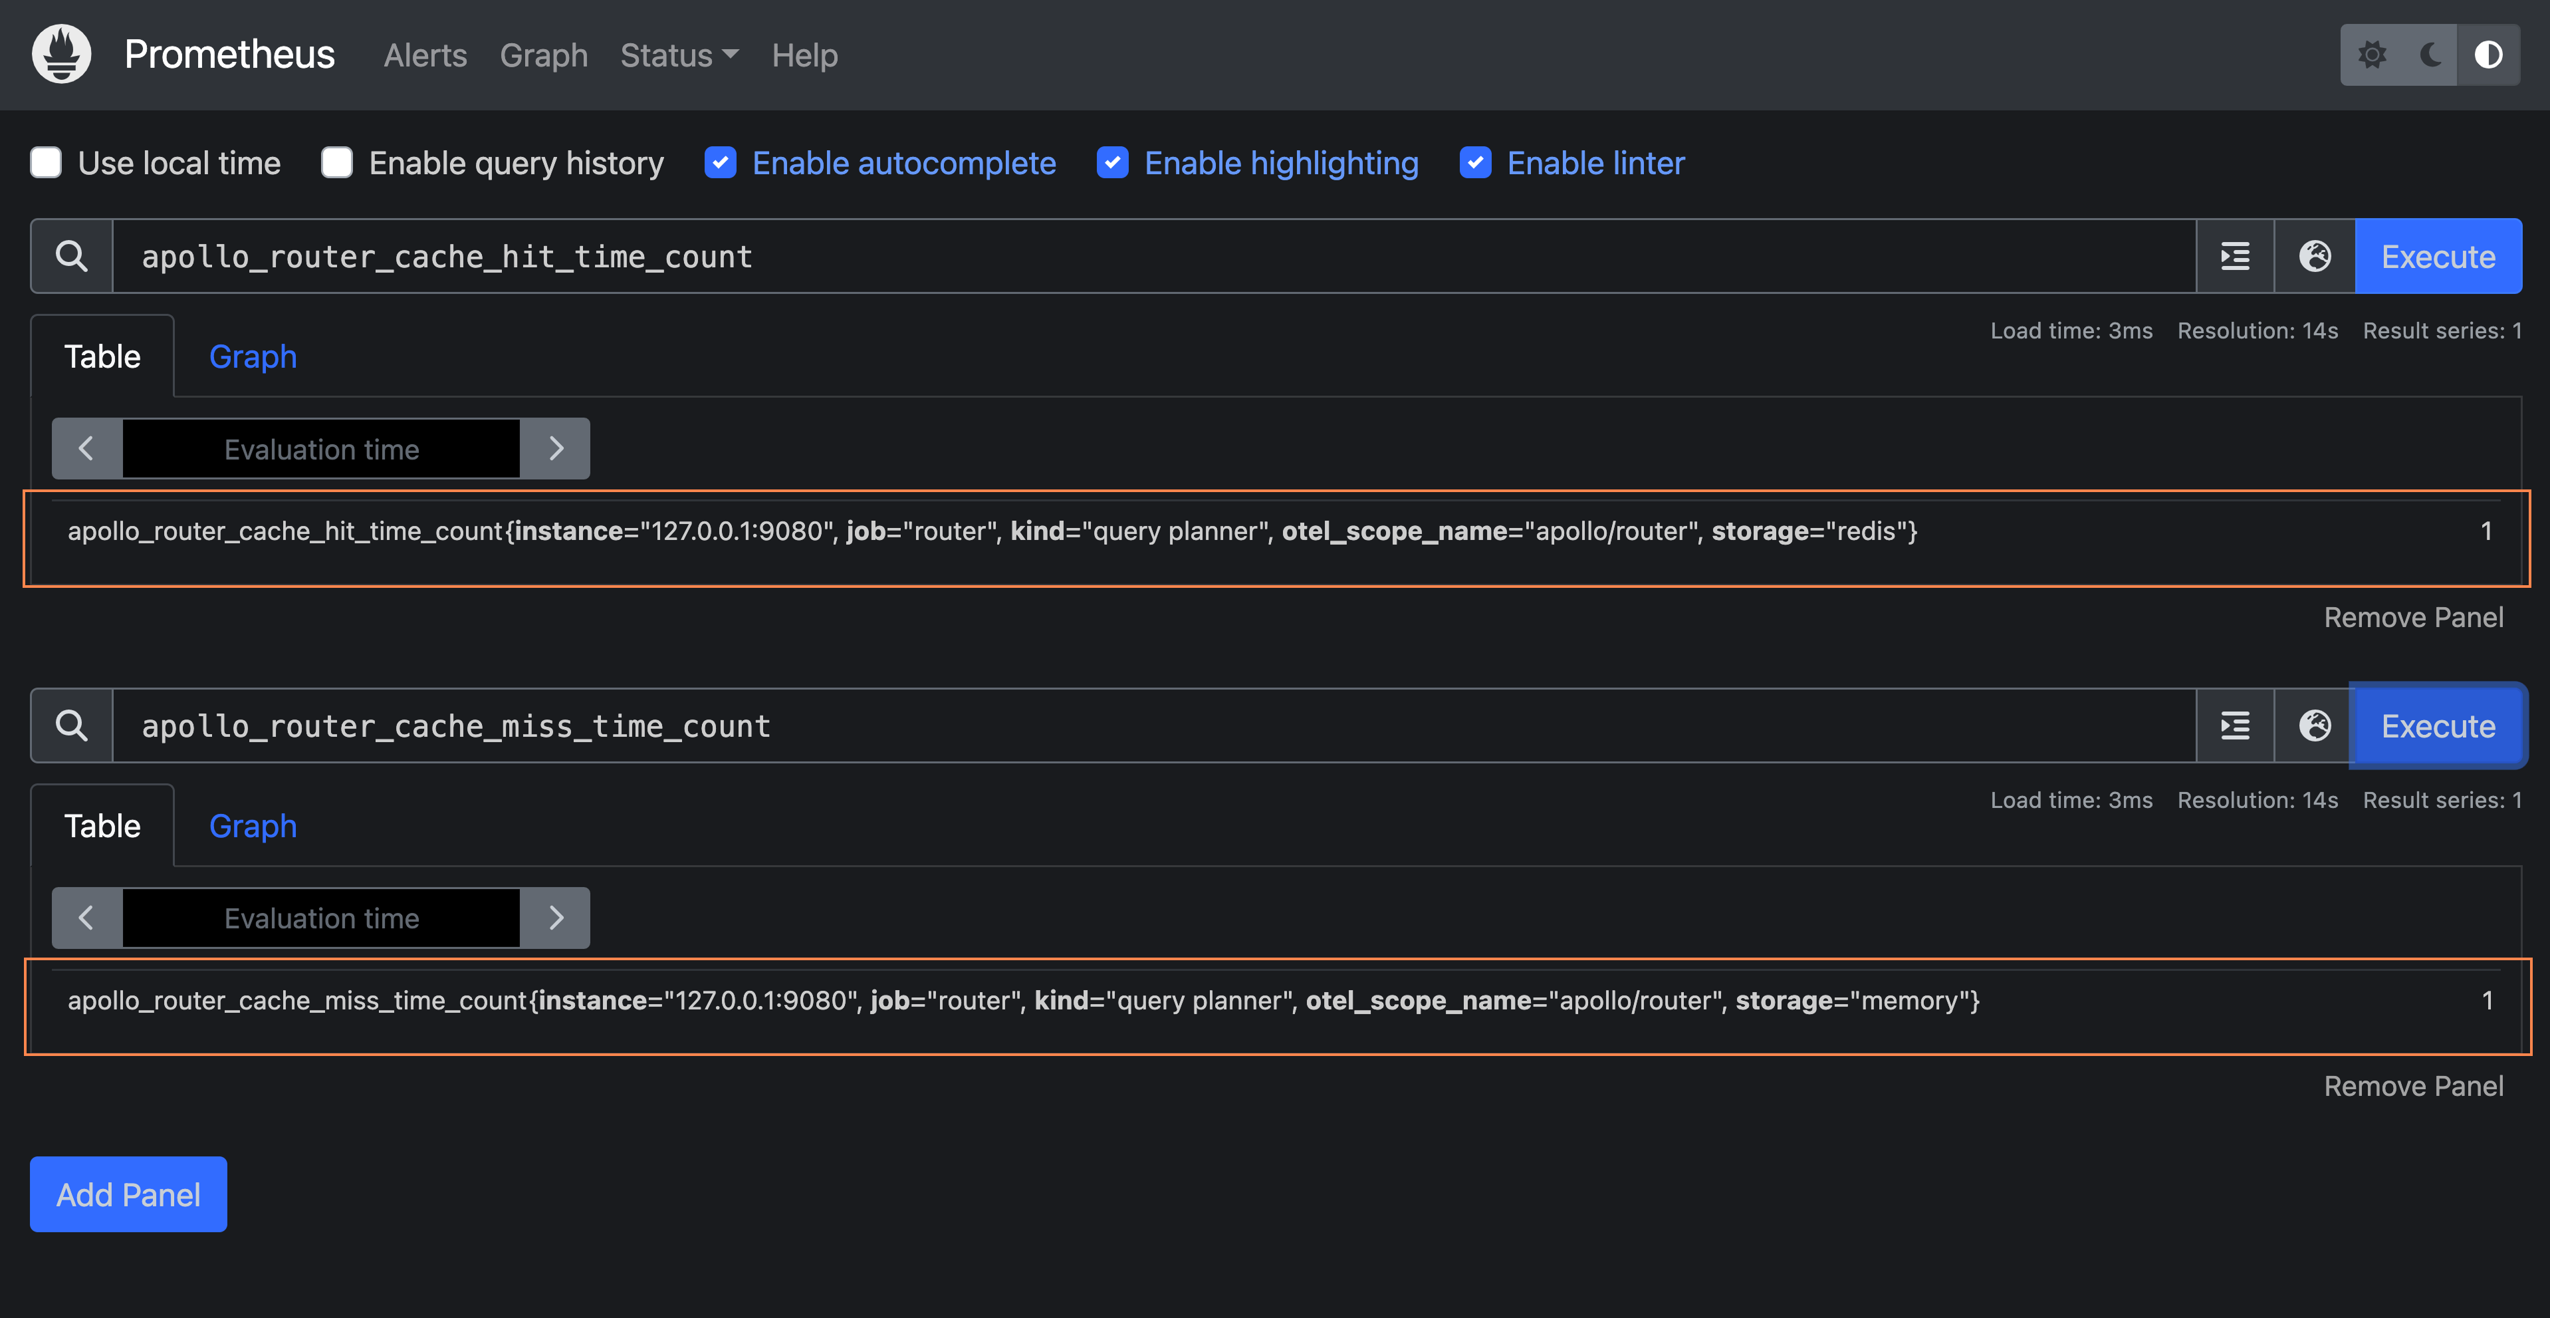This screenshot has width=2550, height=1318.
Task: Disable the Enable linter checkbox
Action: pyautogui.click(x=1475, y=162)
